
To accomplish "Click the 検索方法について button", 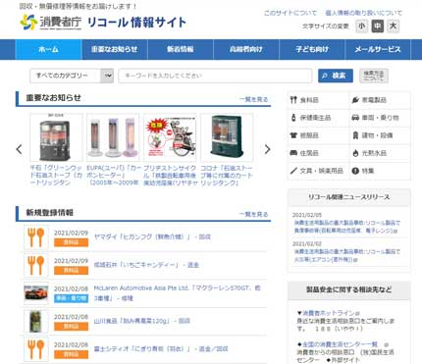I will 374,76.
